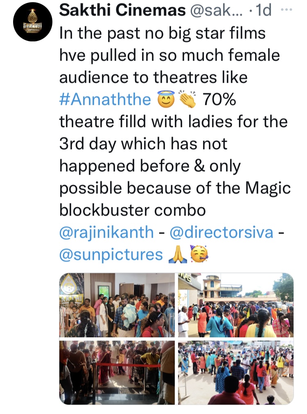Open the bottom-right aerial crowd photo
307x414 pixels.
[x=236, y=372]
